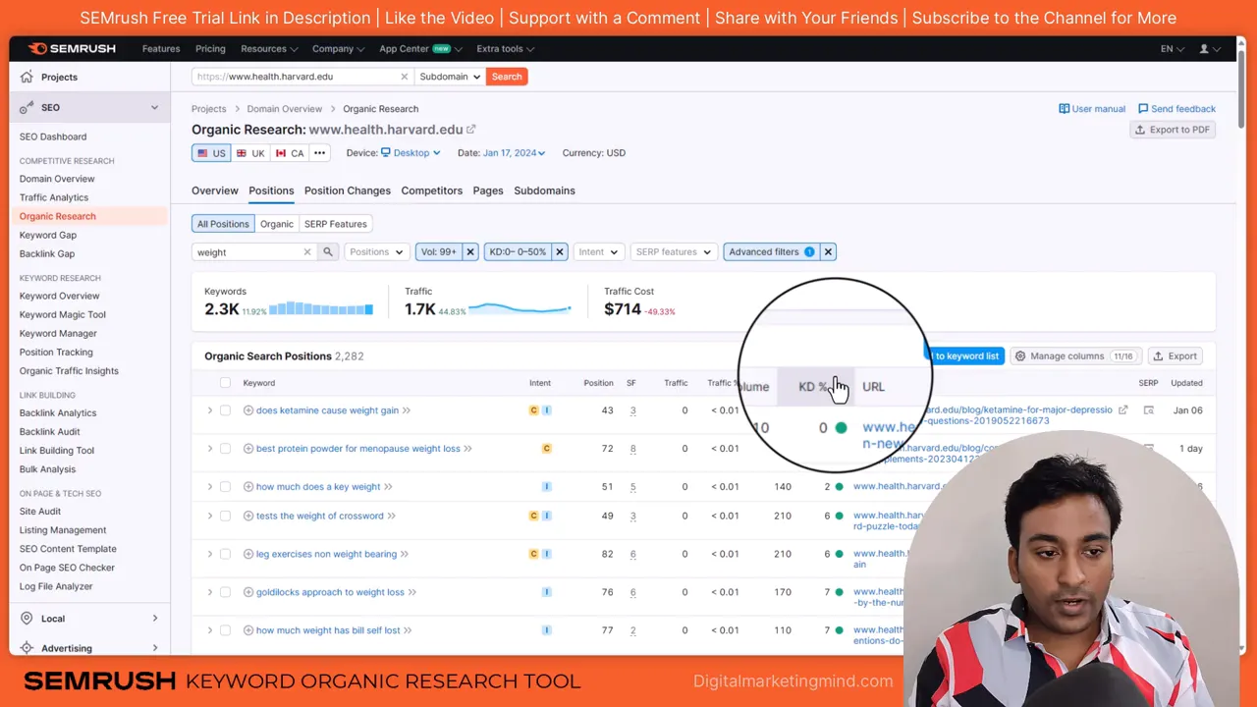Tick the checkbox beside 'tests the weight of crossword'
The height and width of the screenshot is (707, 1257).
(225, 516)
